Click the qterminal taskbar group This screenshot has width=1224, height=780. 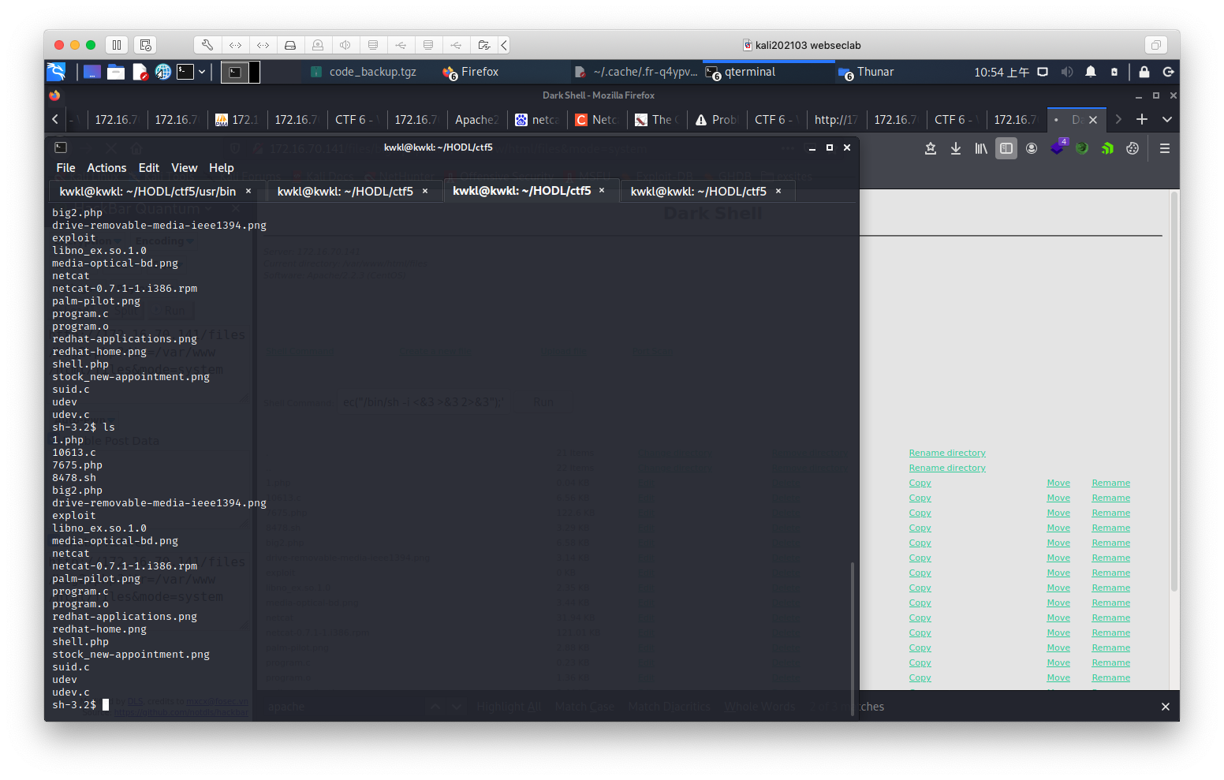[x=769, y=72]
